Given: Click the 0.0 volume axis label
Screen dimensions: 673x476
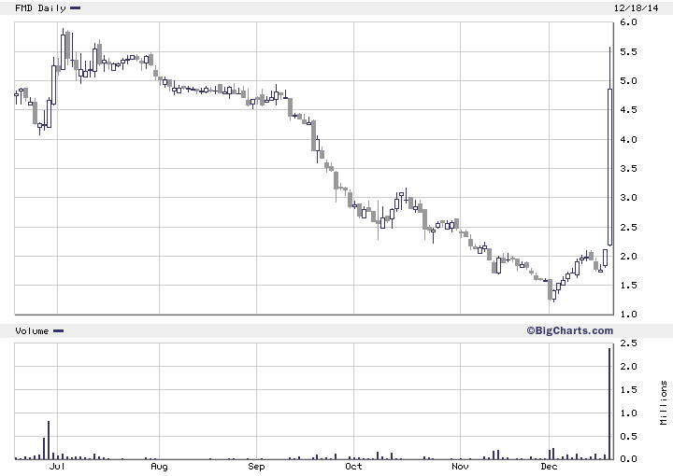Looking at the screenshot, I should click(x=628, y=459).
